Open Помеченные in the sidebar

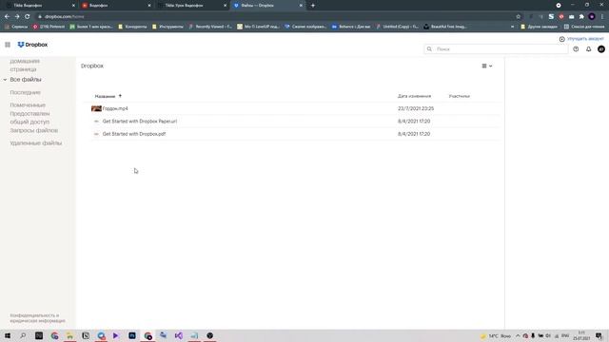(28, 105)
